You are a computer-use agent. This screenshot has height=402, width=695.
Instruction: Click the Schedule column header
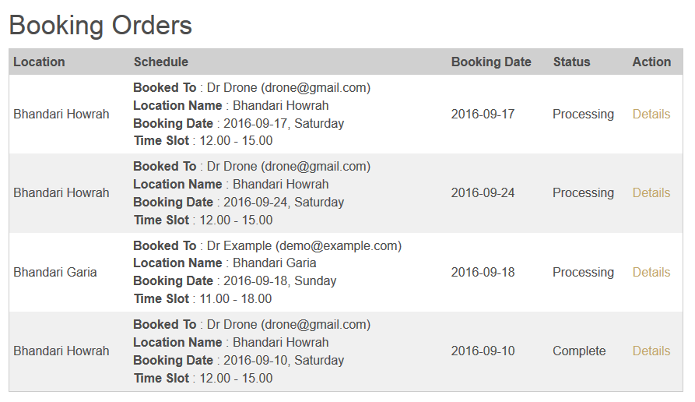(160, 62)
